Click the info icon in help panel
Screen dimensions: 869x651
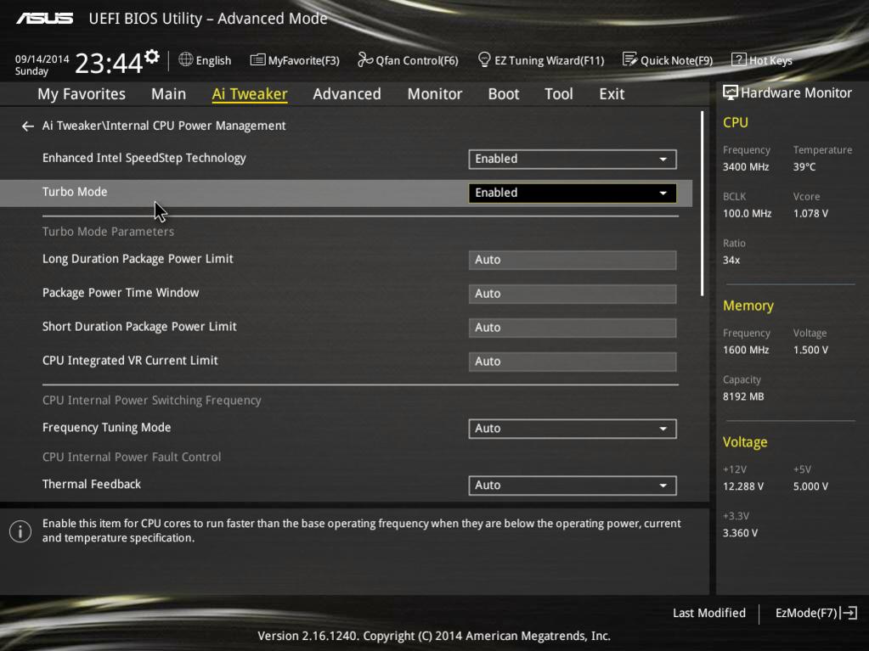[x=20, y=531]
